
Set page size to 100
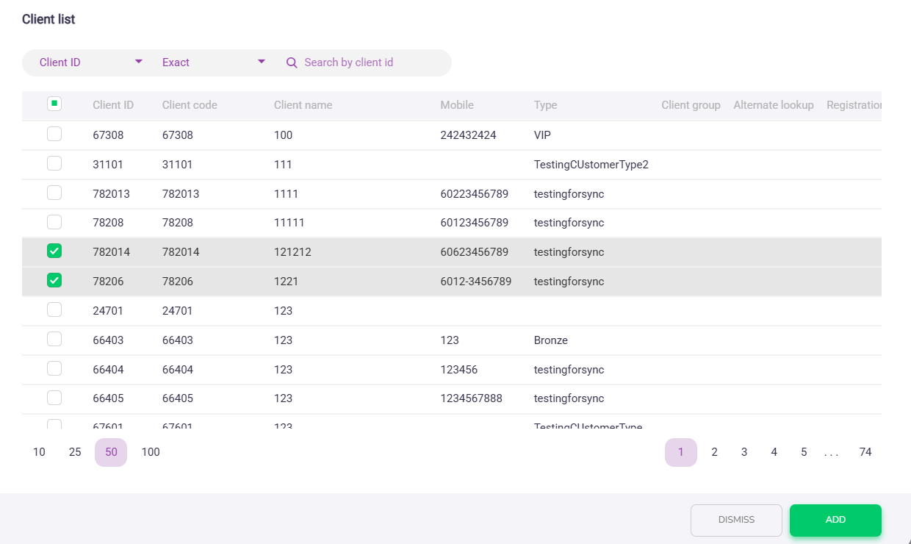coord(151,452)
